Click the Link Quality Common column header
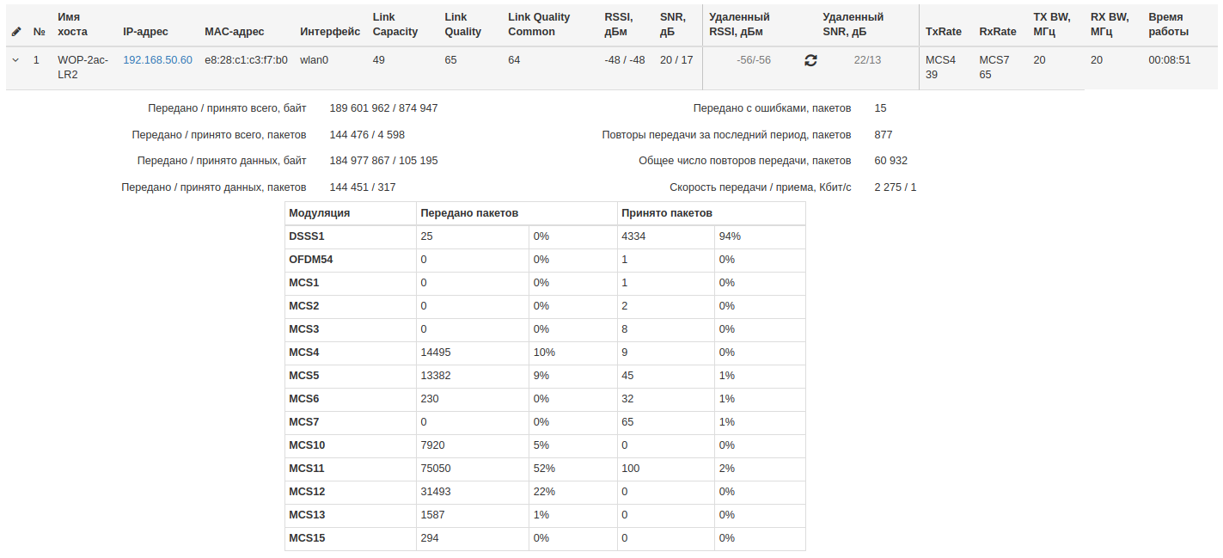 (x=539, y=24)
